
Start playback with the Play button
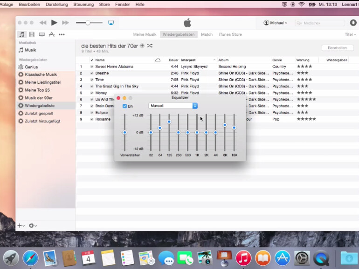54,23
